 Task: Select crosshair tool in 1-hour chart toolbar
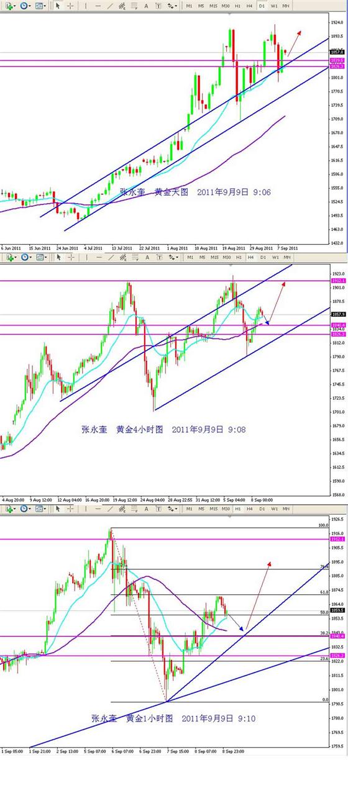tap(70, 509)
